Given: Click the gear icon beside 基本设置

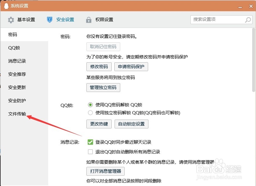Looking at the screenshot, I should click(11, 20).
